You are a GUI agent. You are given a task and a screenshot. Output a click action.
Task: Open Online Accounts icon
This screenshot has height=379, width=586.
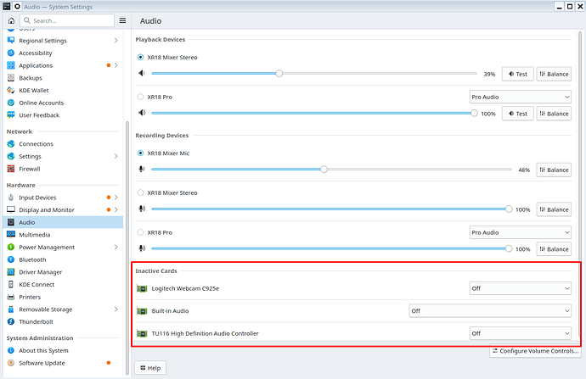click(x=11, y=103)
